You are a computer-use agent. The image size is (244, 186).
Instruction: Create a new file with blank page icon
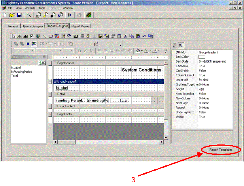(x=5, y=15)
